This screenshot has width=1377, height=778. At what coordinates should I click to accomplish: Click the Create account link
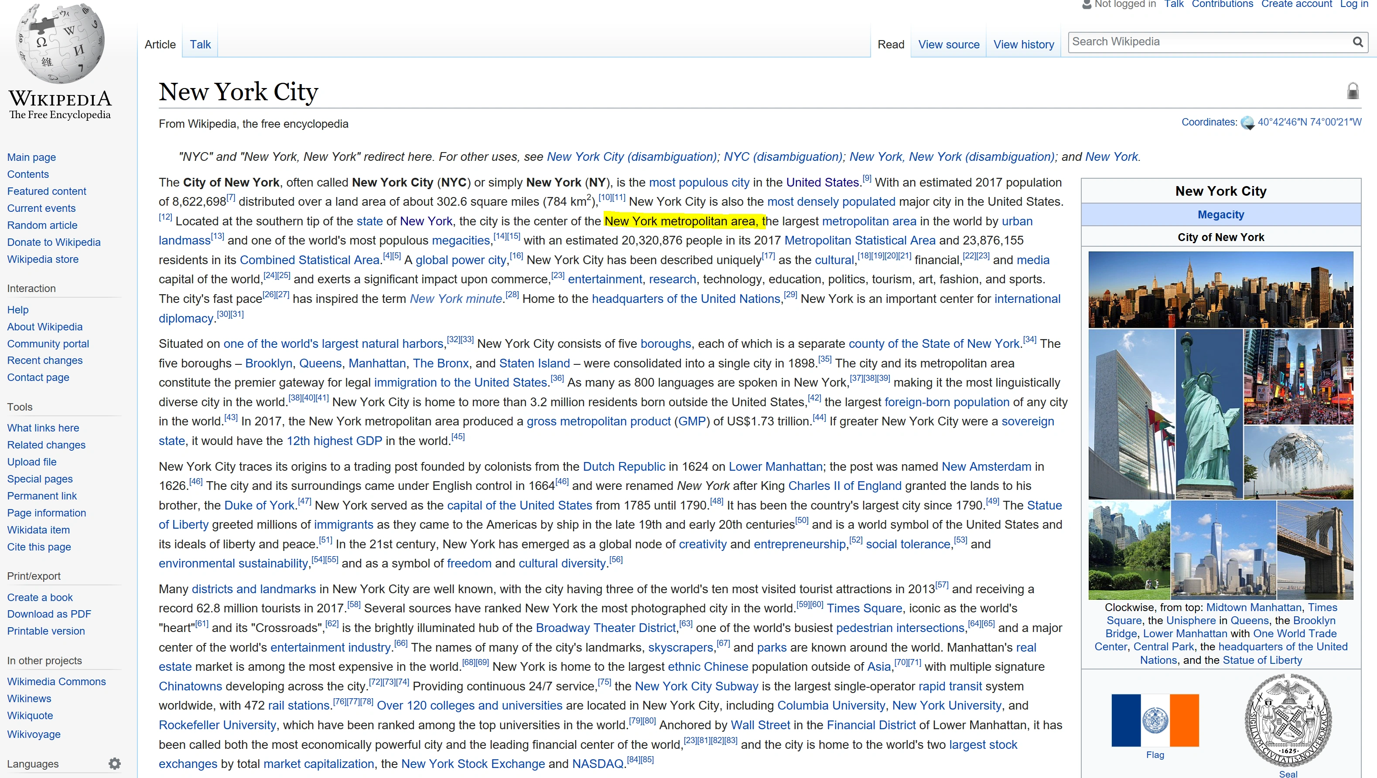point(1296,4)
